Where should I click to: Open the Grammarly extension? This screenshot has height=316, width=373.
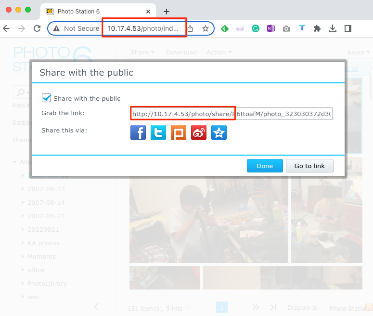(256, 28)
